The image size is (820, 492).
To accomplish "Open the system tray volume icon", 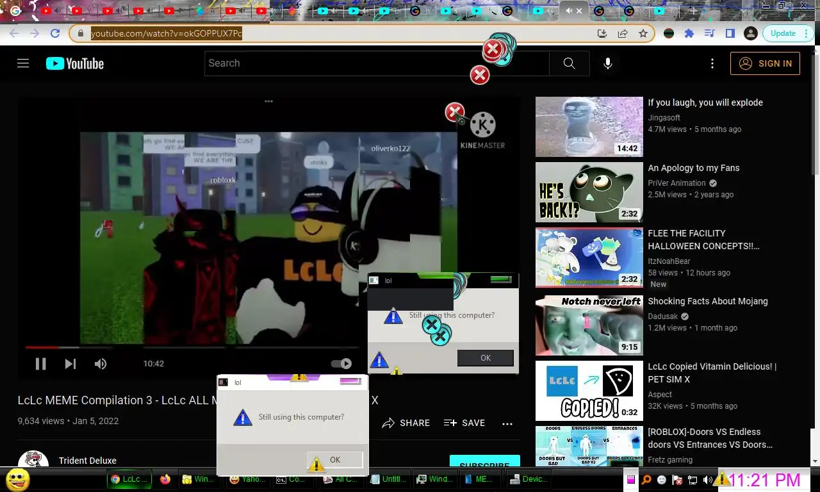I will pos(707,480).
